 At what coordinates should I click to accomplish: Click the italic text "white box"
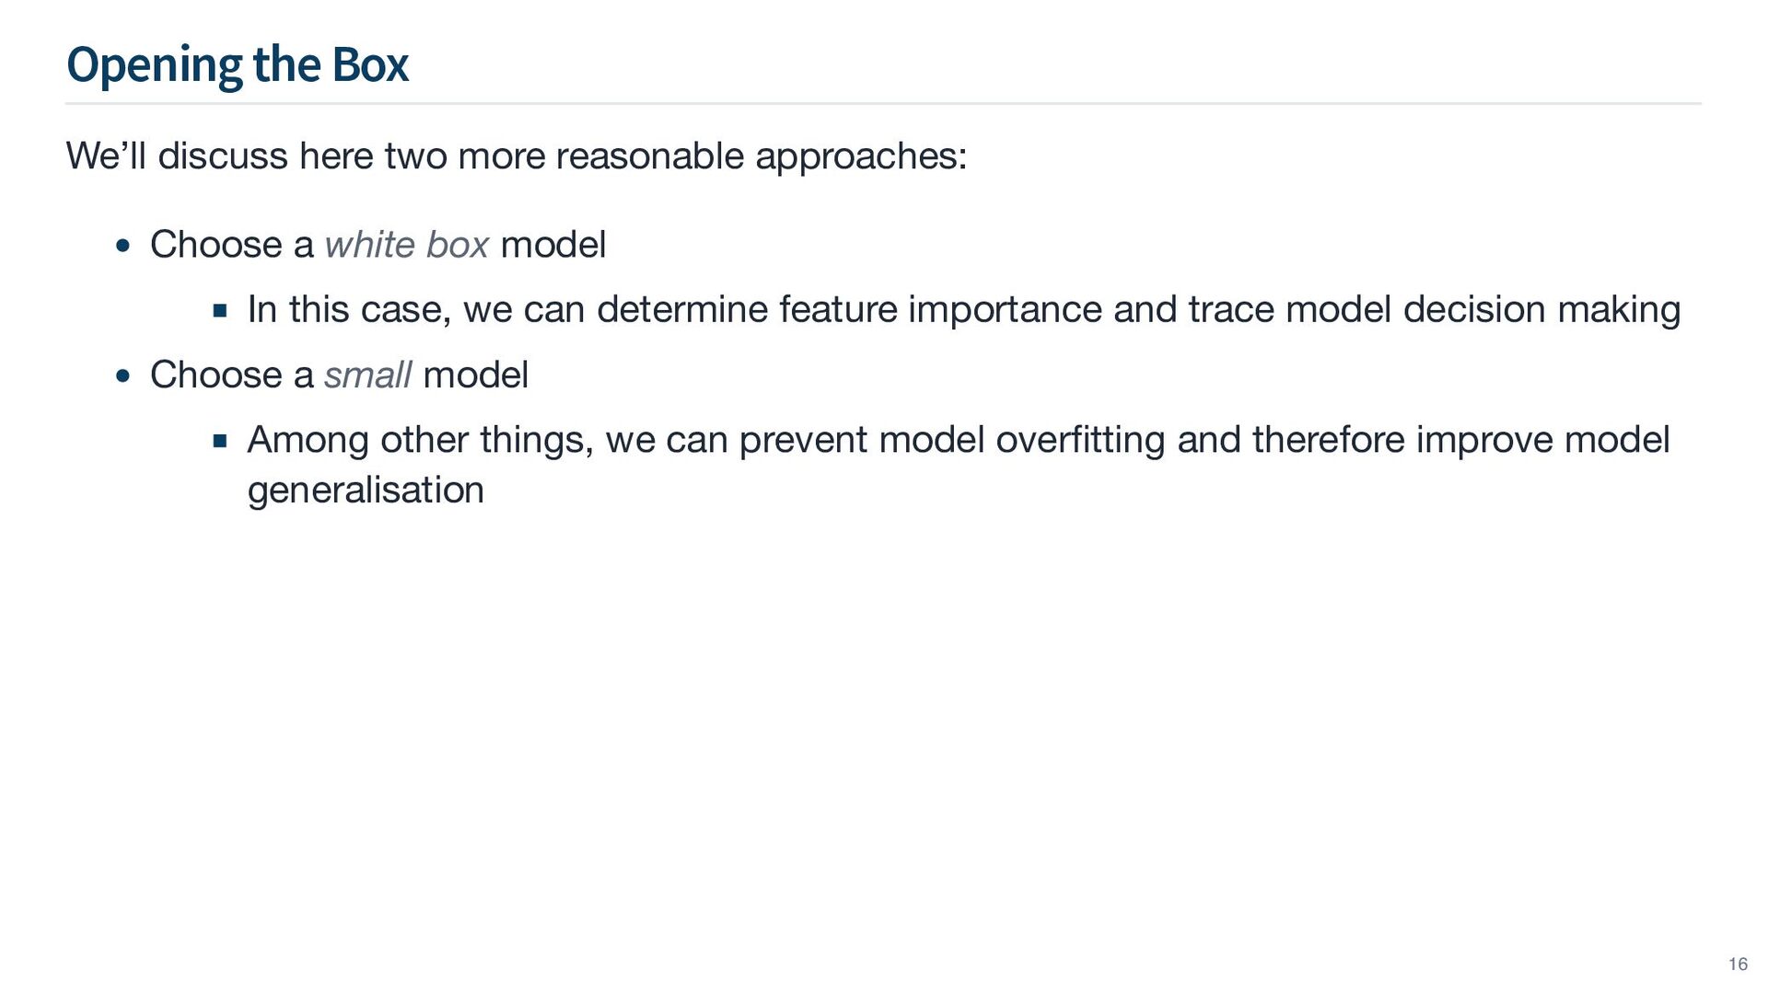tap(406, 245)
